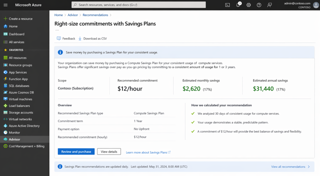Image resolution: width=320 pixels, height=176 pixels.
Task: Click the App Services icon
Action: (x=6, y=72)
